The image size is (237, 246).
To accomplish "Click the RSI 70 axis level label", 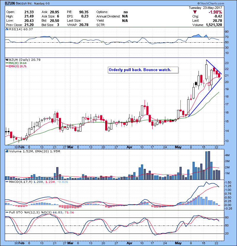I will click(x=227, y=37).
